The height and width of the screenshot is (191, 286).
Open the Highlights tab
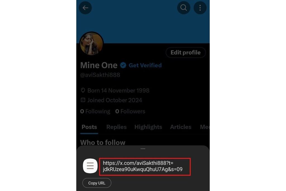point(148,127)
